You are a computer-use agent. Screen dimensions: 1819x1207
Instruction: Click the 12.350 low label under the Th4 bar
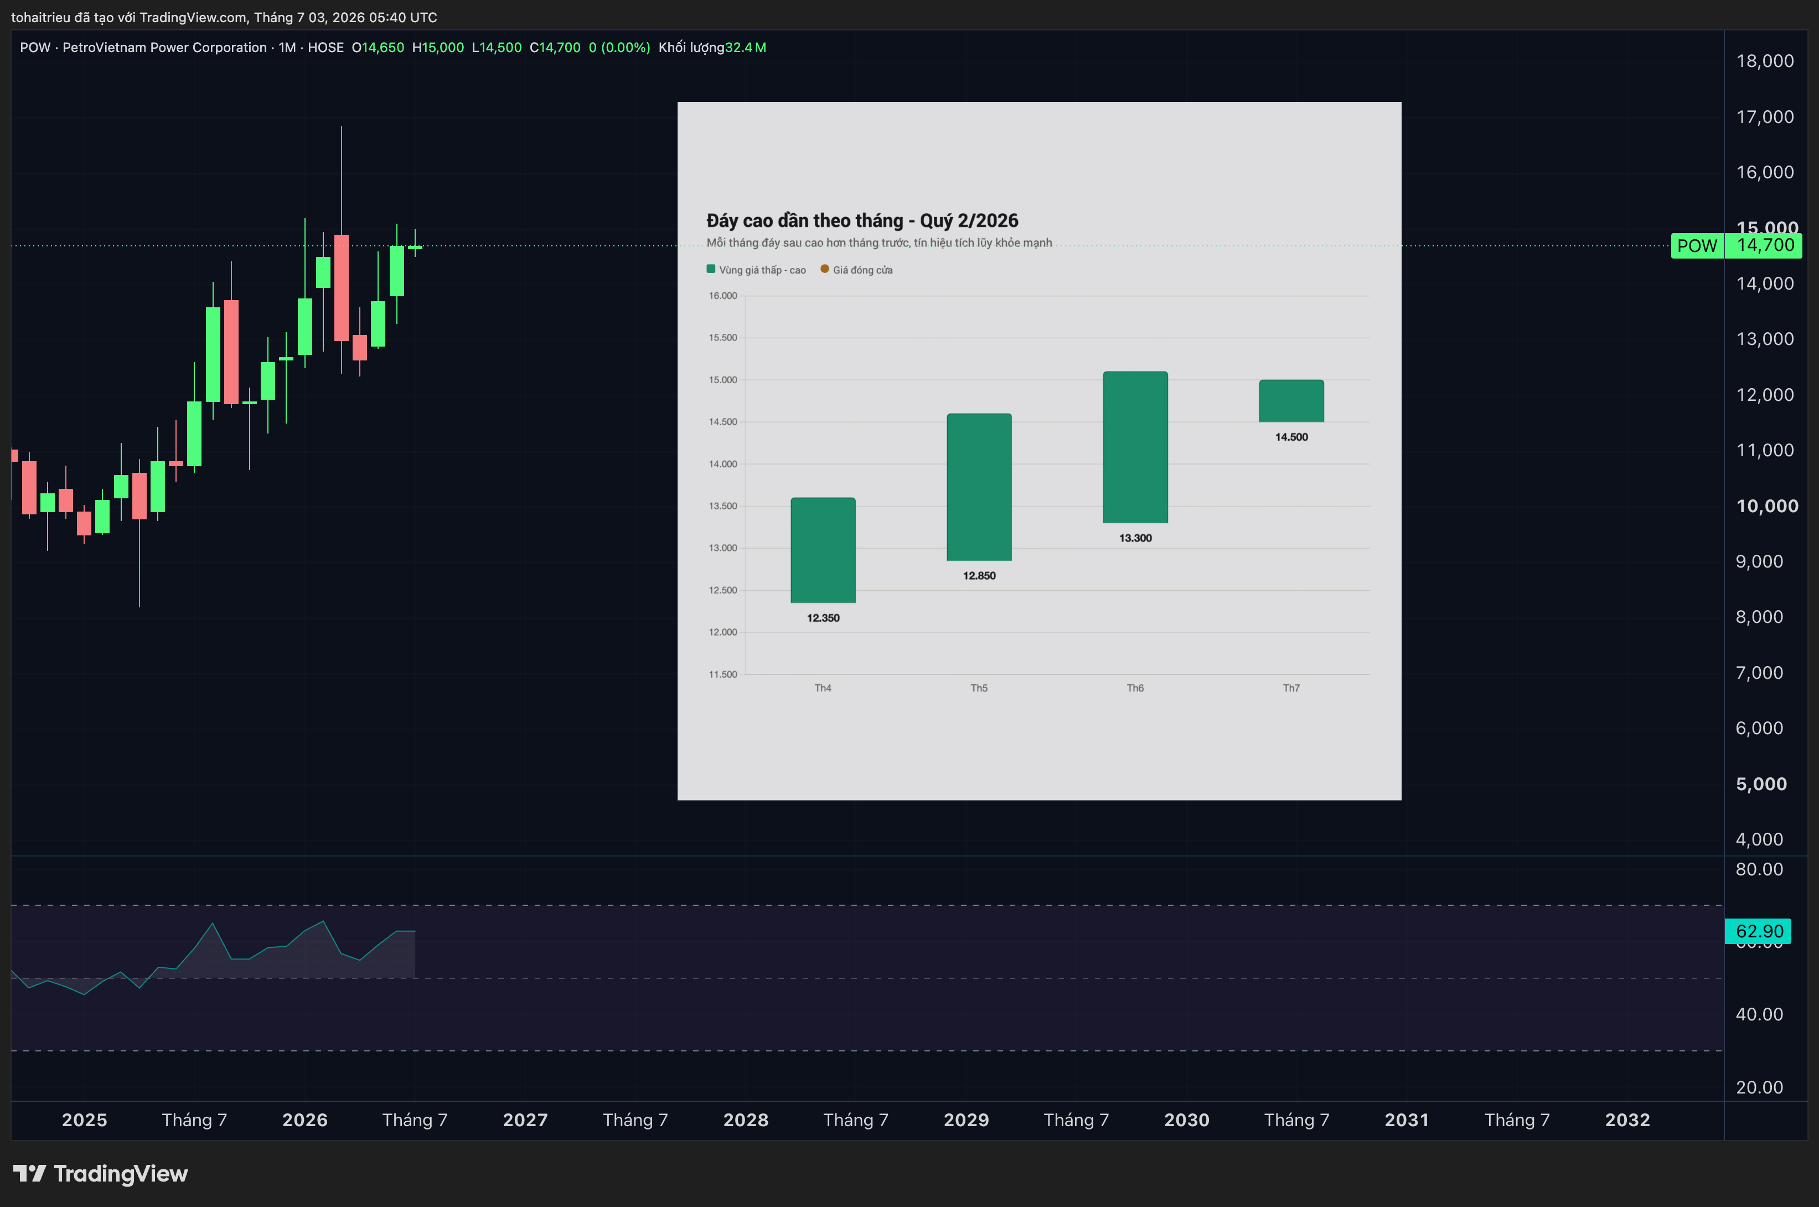[823, 618]
